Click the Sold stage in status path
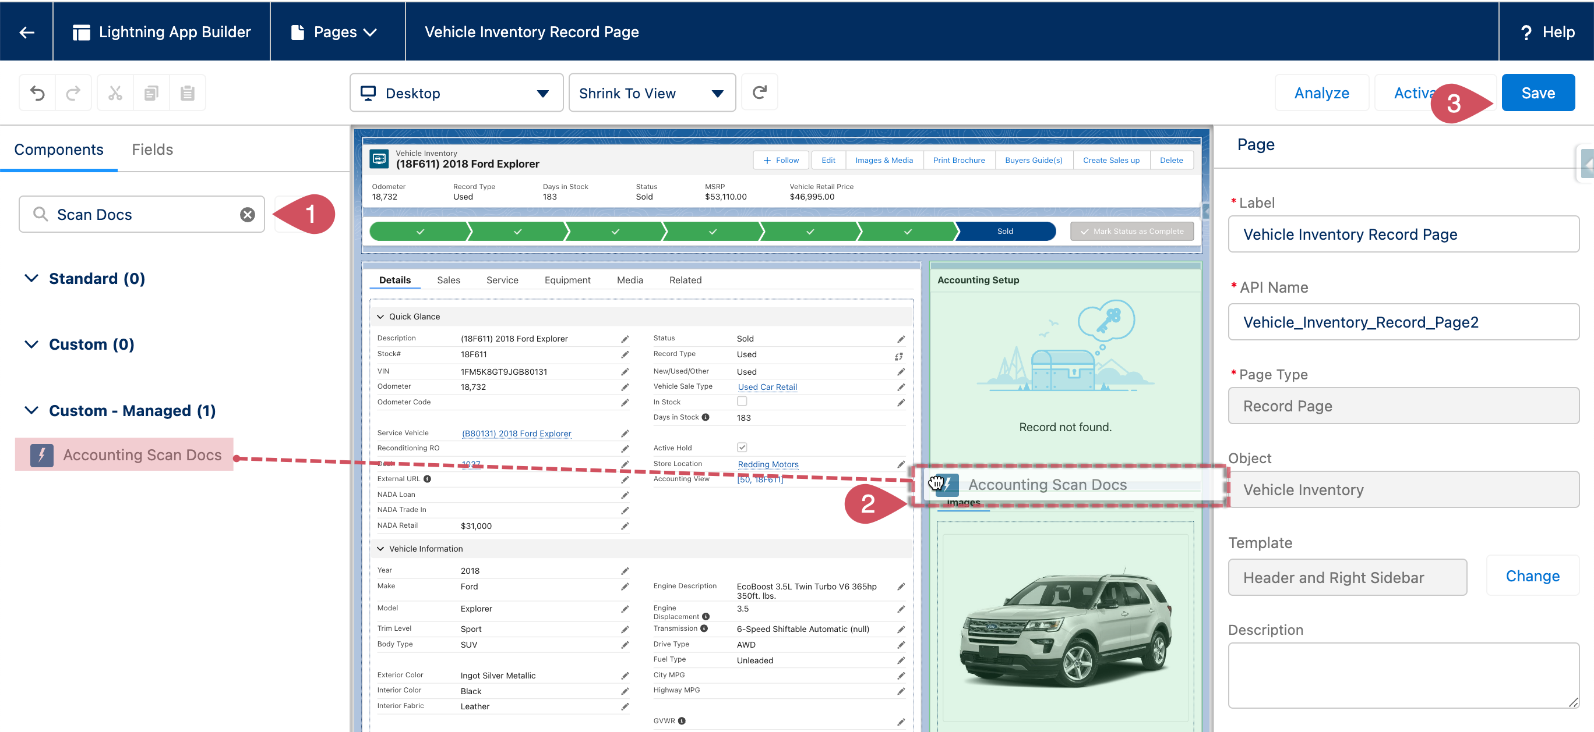Image resolution: width=1594 pixels, height=732 pixels. pos(1006,231)
